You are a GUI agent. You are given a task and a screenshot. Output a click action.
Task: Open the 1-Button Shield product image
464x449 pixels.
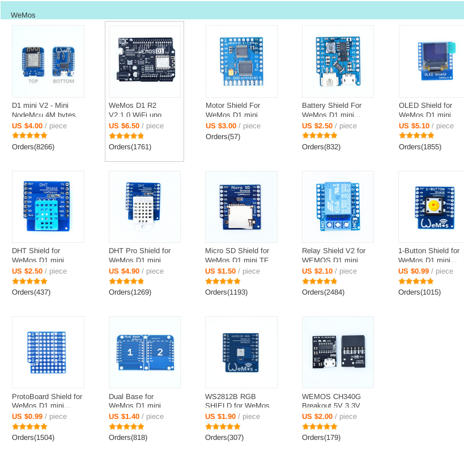pyautogui.click(x=431, y=207)
